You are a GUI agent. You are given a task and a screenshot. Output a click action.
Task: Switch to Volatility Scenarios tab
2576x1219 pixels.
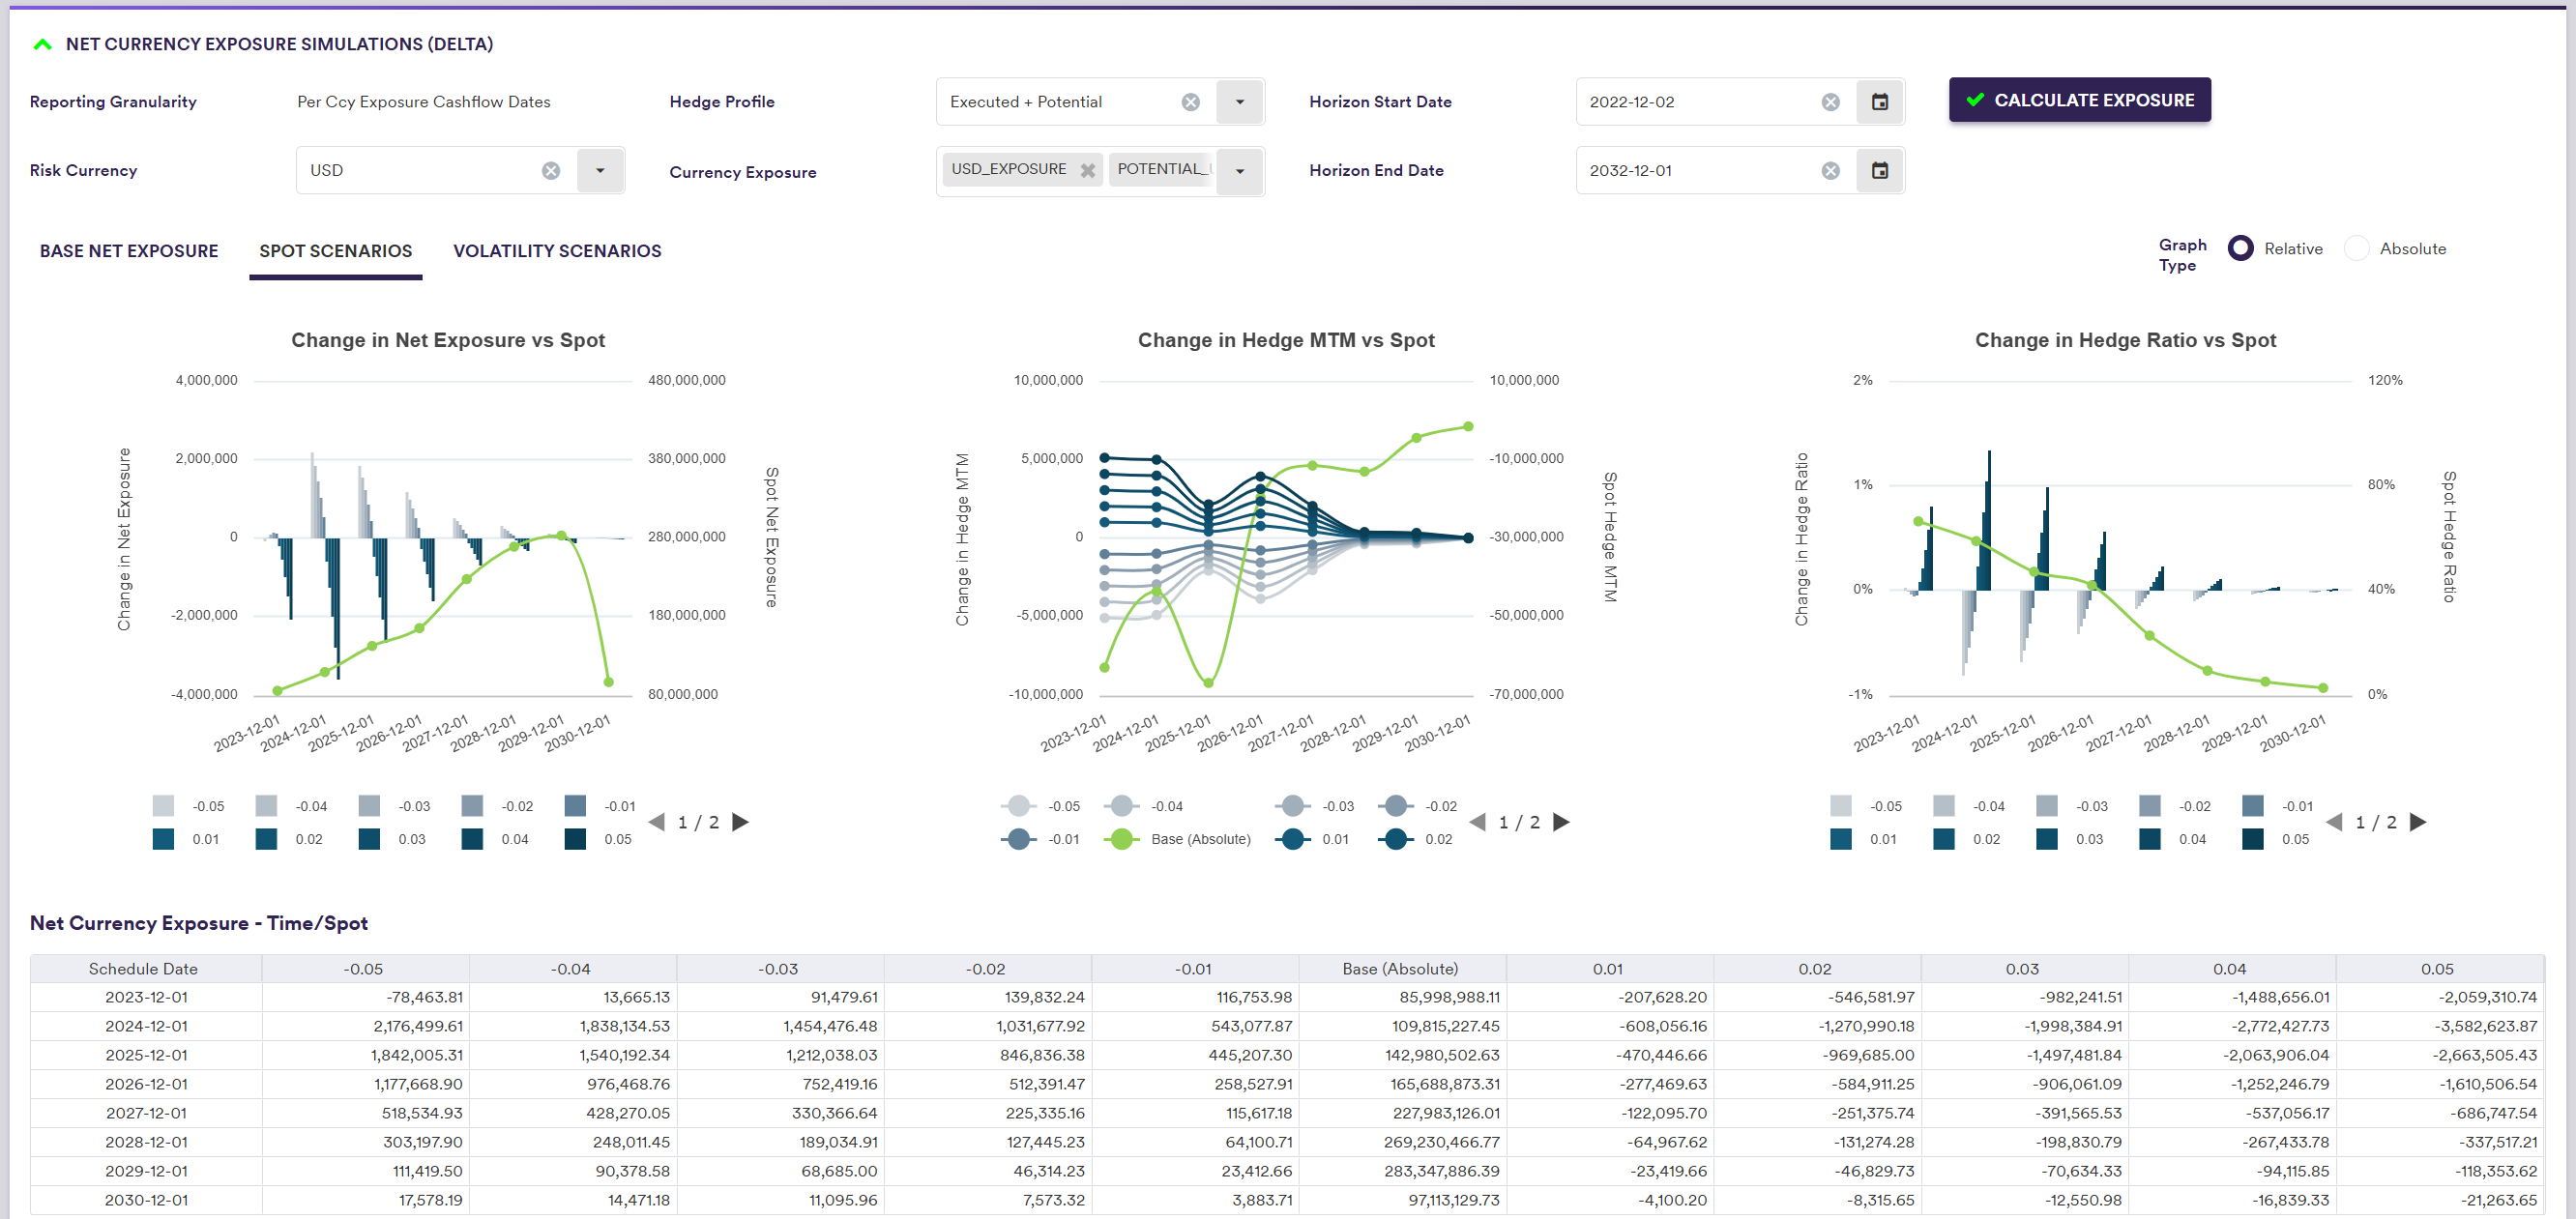[x=557, y=251]
